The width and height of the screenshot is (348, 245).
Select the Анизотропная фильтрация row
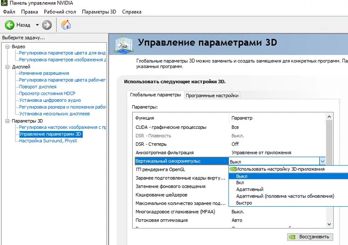230,153
